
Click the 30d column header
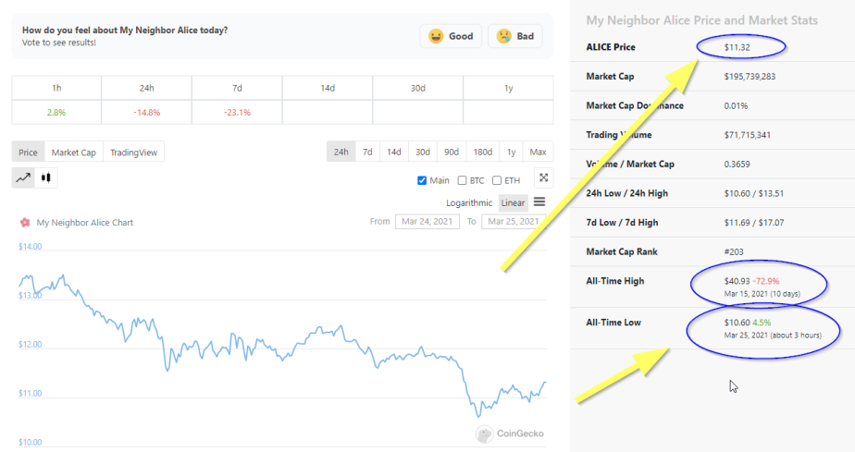point(418,88)
